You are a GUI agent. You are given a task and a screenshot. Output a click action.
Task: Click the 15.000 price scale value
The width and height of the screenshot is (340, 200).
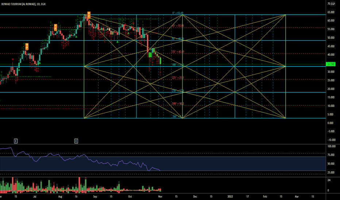tap(331, 97)
